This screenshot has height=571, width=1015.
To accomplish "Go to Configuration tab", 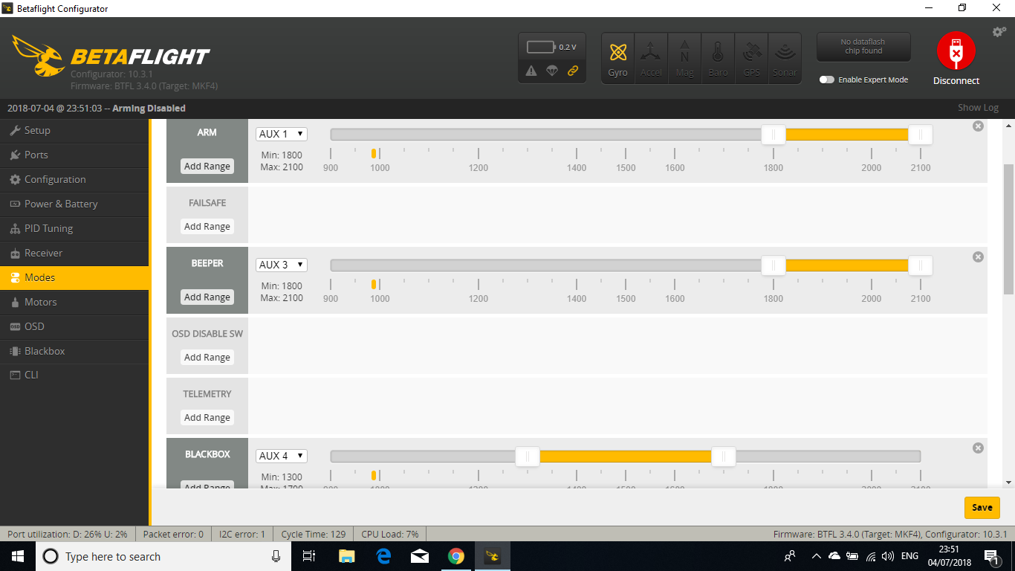I will [x=74, y=179].
